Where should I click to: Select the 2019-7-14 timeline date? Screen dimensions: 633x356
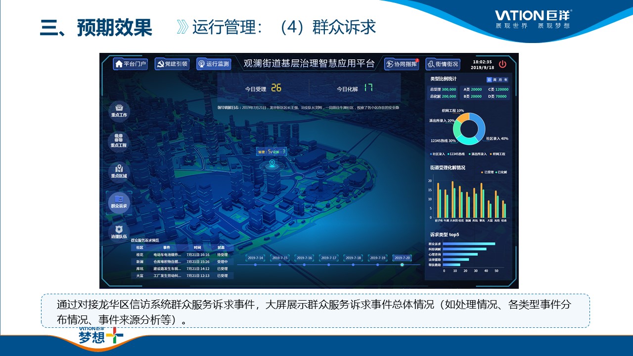coord(255,258)
